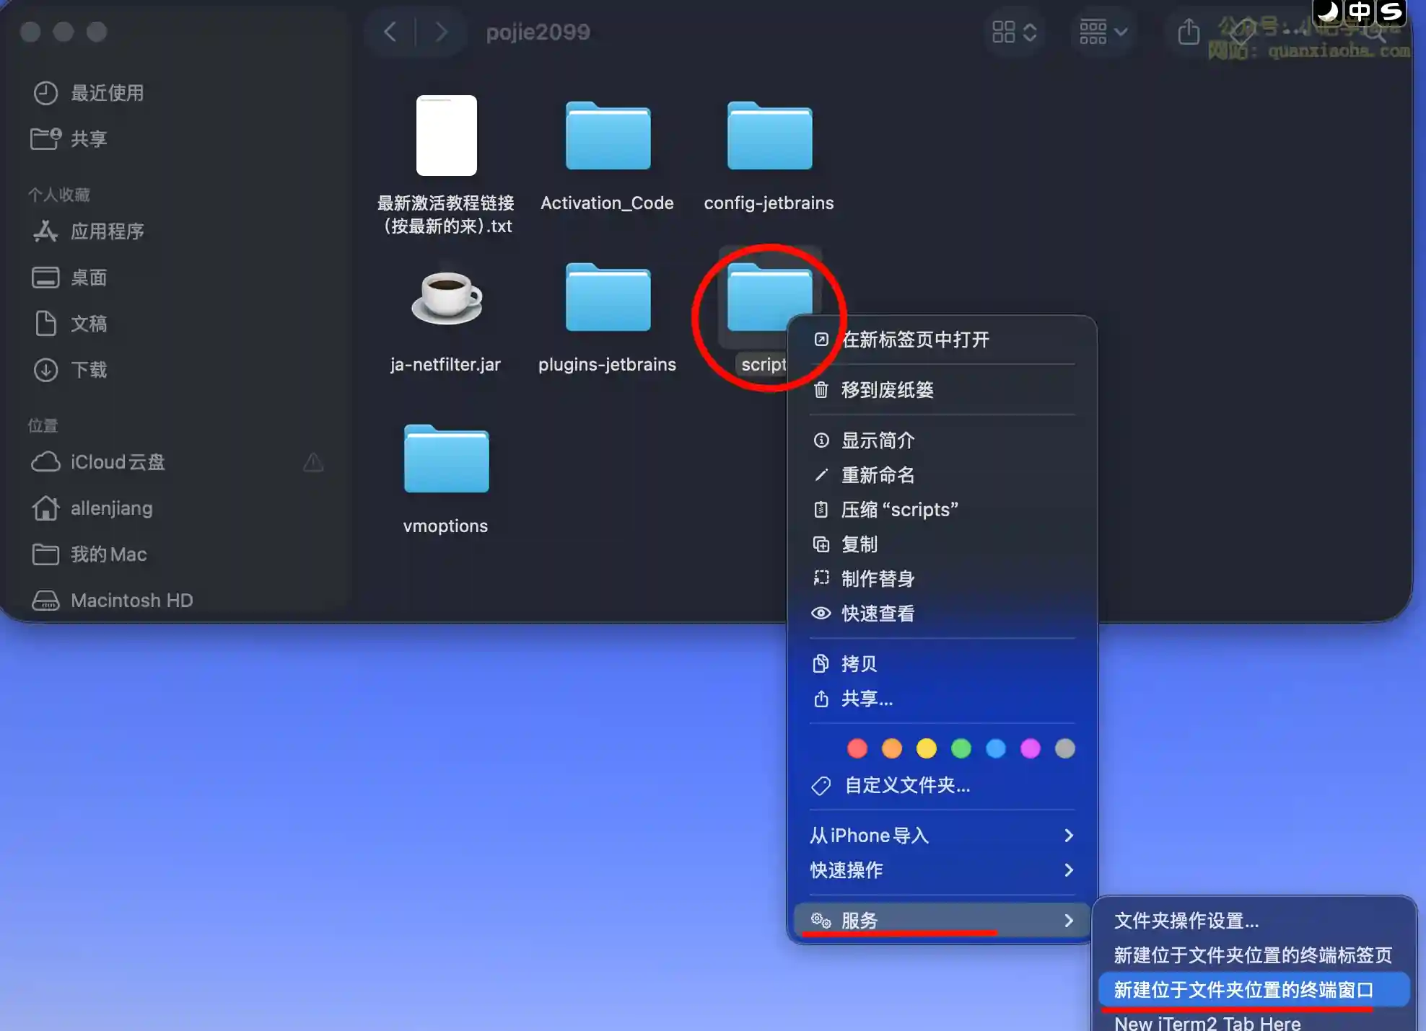Click 自定义文件夹… in context menu

907,785
